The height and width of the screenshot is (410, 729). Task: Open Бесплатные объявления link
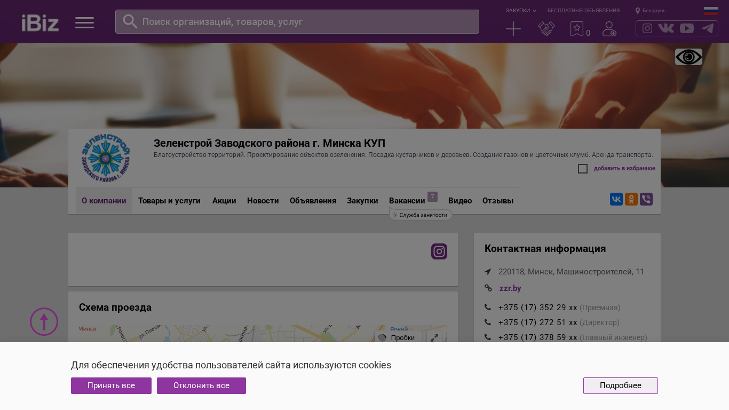583,11
